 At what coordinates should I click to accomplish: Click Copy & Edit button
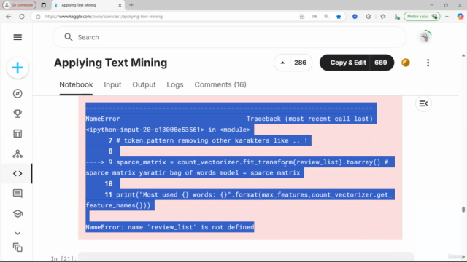pyautogui.click(x=348, y=63)
